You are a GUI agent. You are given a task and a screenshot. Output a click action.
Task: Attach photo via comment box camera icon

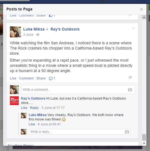[130, 90]
